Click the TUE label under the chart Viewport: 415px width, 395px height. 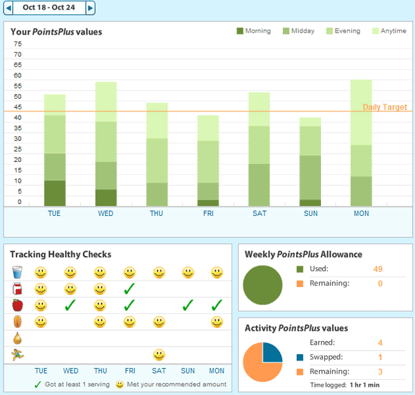[x=54, y=213]
